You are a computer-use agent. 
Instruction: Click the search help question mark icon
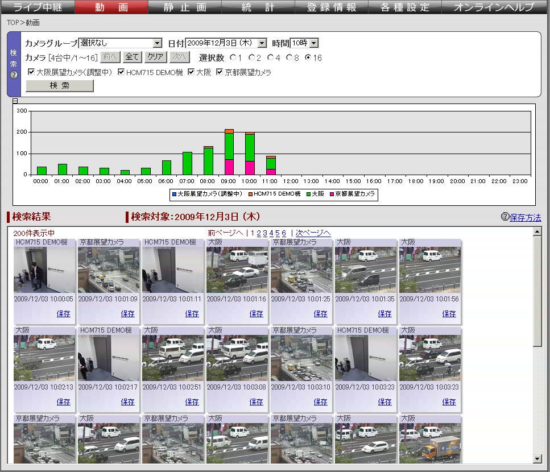click(14, 75)
